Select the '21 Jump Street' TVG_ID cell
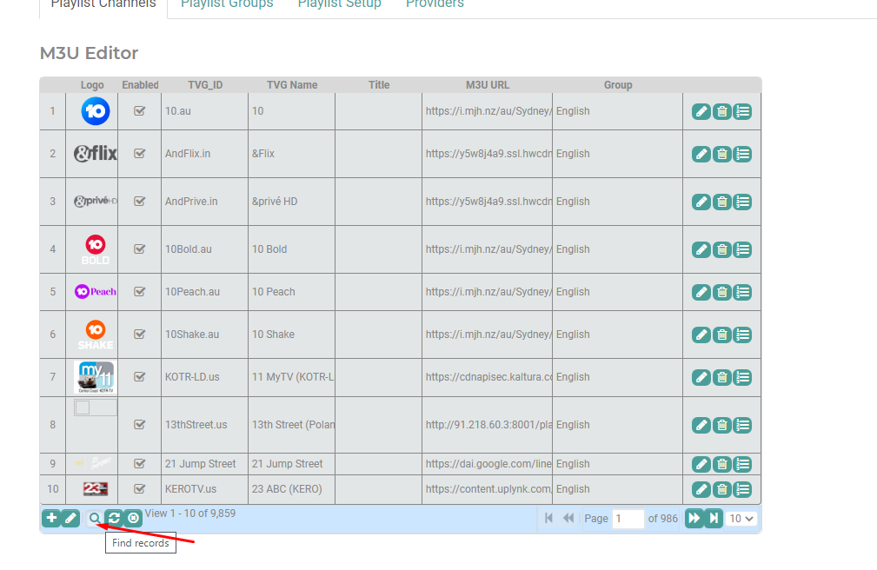 205,464
